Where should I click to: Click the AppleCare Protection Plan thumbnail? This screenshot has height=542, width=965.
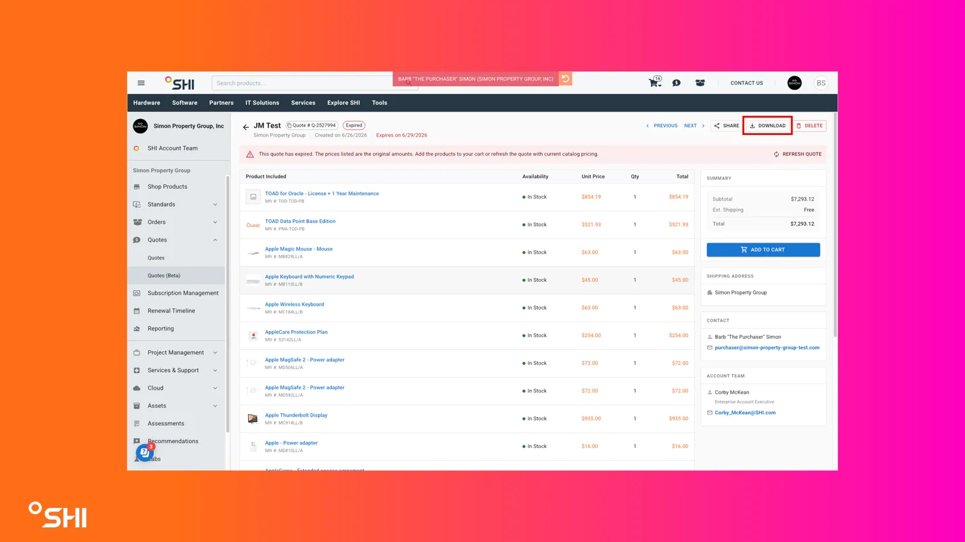(253, 335)
